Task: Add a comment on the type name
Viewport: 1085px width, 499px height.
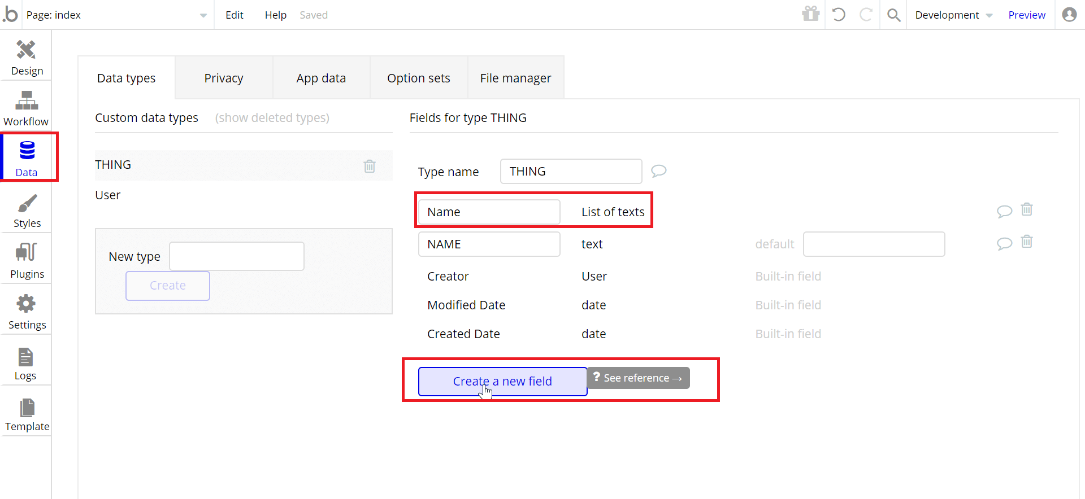Action: [659, 170]
